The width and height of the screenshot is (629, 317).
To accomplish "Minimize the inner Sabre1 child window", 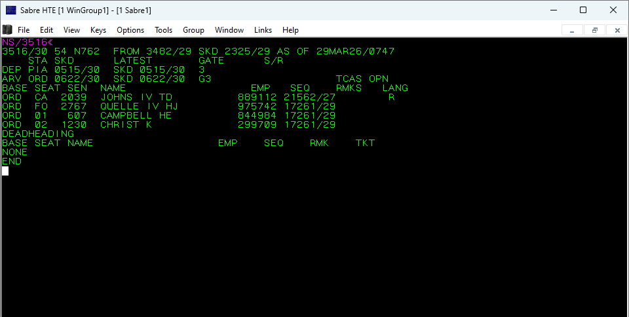I will click(572, 30).
